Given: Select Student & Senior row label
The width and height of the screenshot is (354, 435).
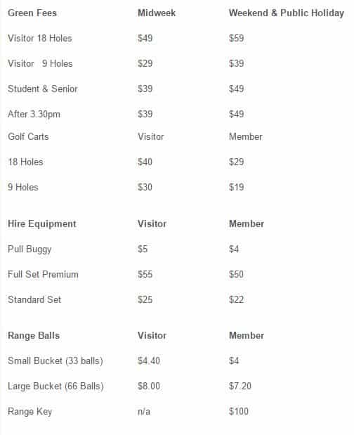Looking at the screenshot, I should tap(43, 89).
